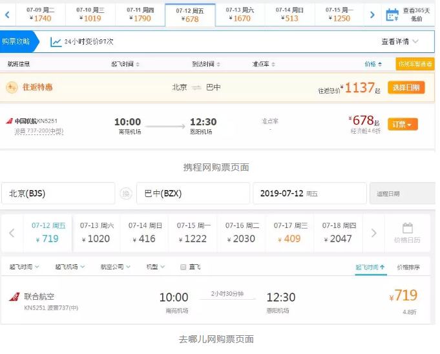Open the 航空公司 airline filter dropdown
The image size is (440, 354).
tap(115, 267)
